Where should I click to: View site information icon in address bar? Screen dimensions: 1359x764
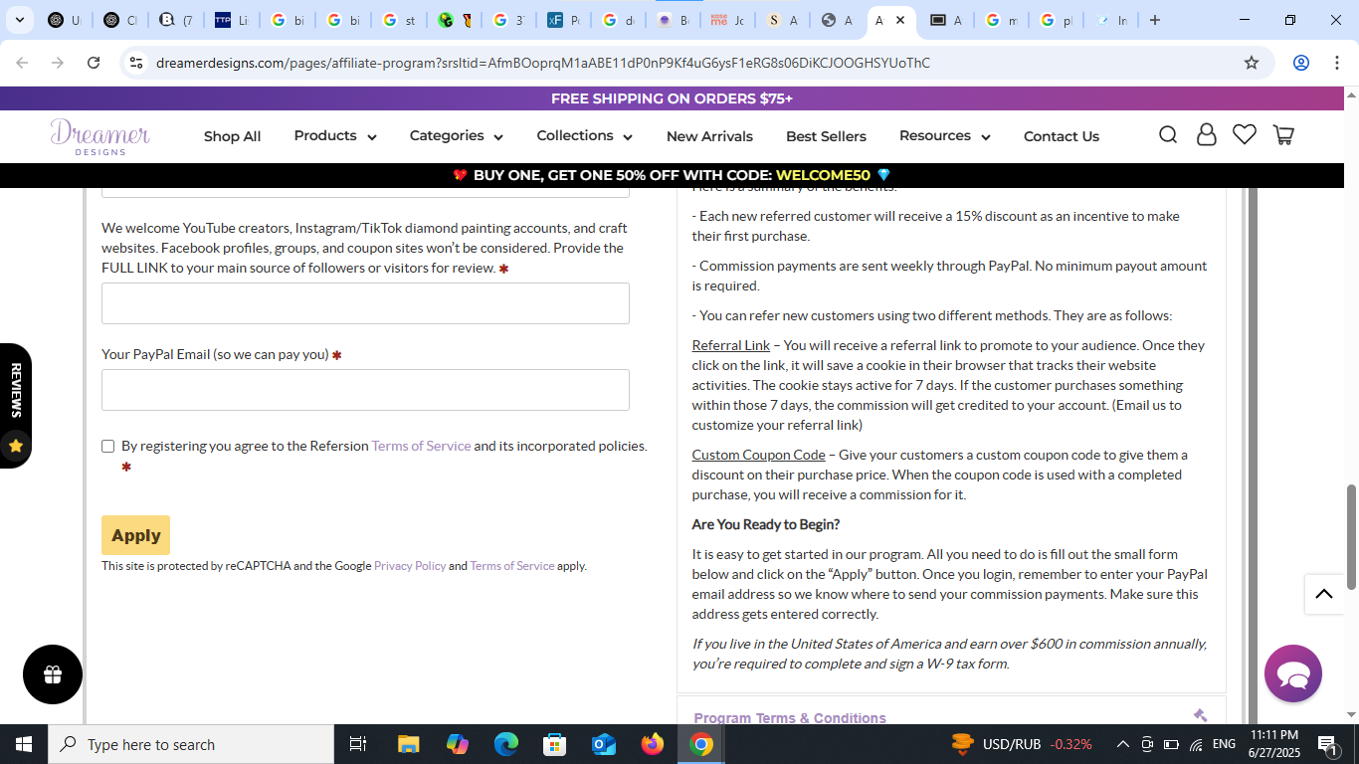tap(136, 63)
